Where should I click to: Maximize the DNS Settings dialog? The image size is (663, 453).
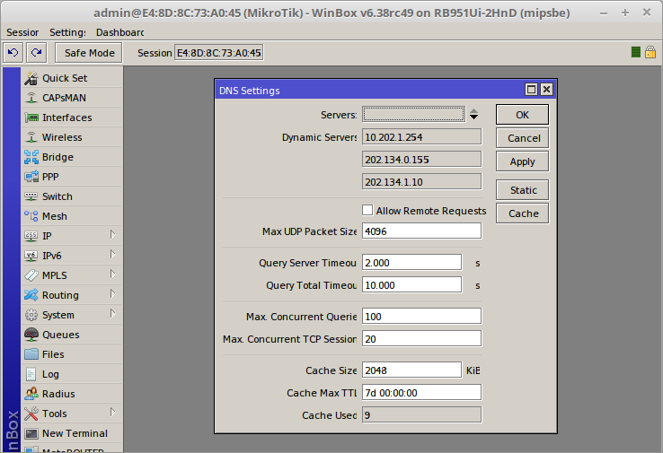(x=531, y=90)
